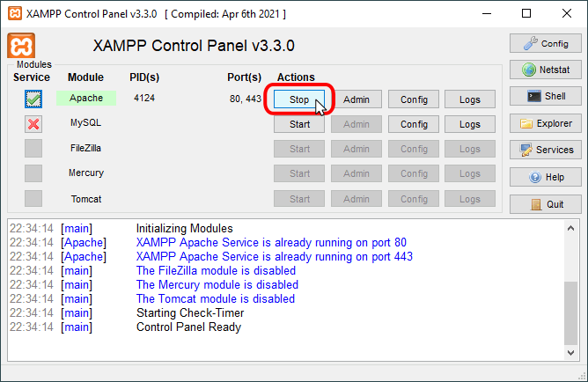The width and height of the screenshot is (588, 382).
Task: Click the log scrollbar thumb
Action: [570, 312]
